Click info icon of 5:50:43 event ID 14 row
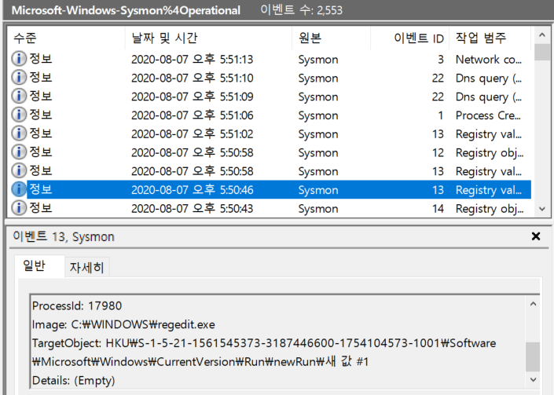The width and height of the screenshot is (554, 395). pyautogui.click(x=19, y=208)
